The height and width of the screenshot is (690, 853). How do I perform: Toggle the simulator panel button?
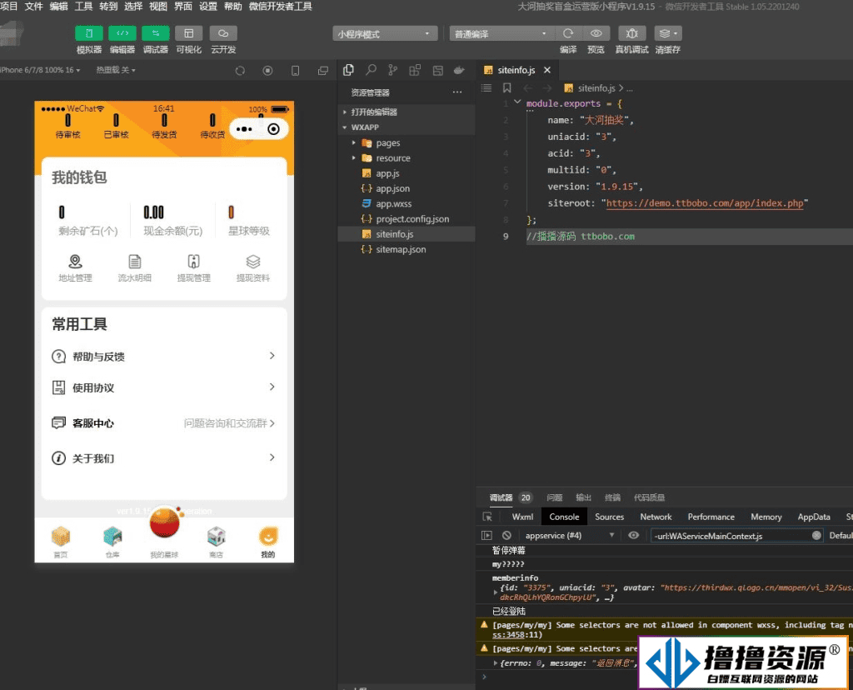coord(88,33)
